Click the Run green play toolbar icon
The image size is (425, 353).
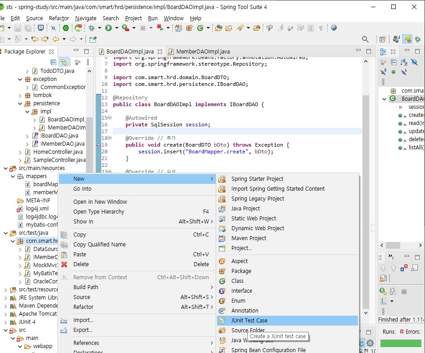109,28
